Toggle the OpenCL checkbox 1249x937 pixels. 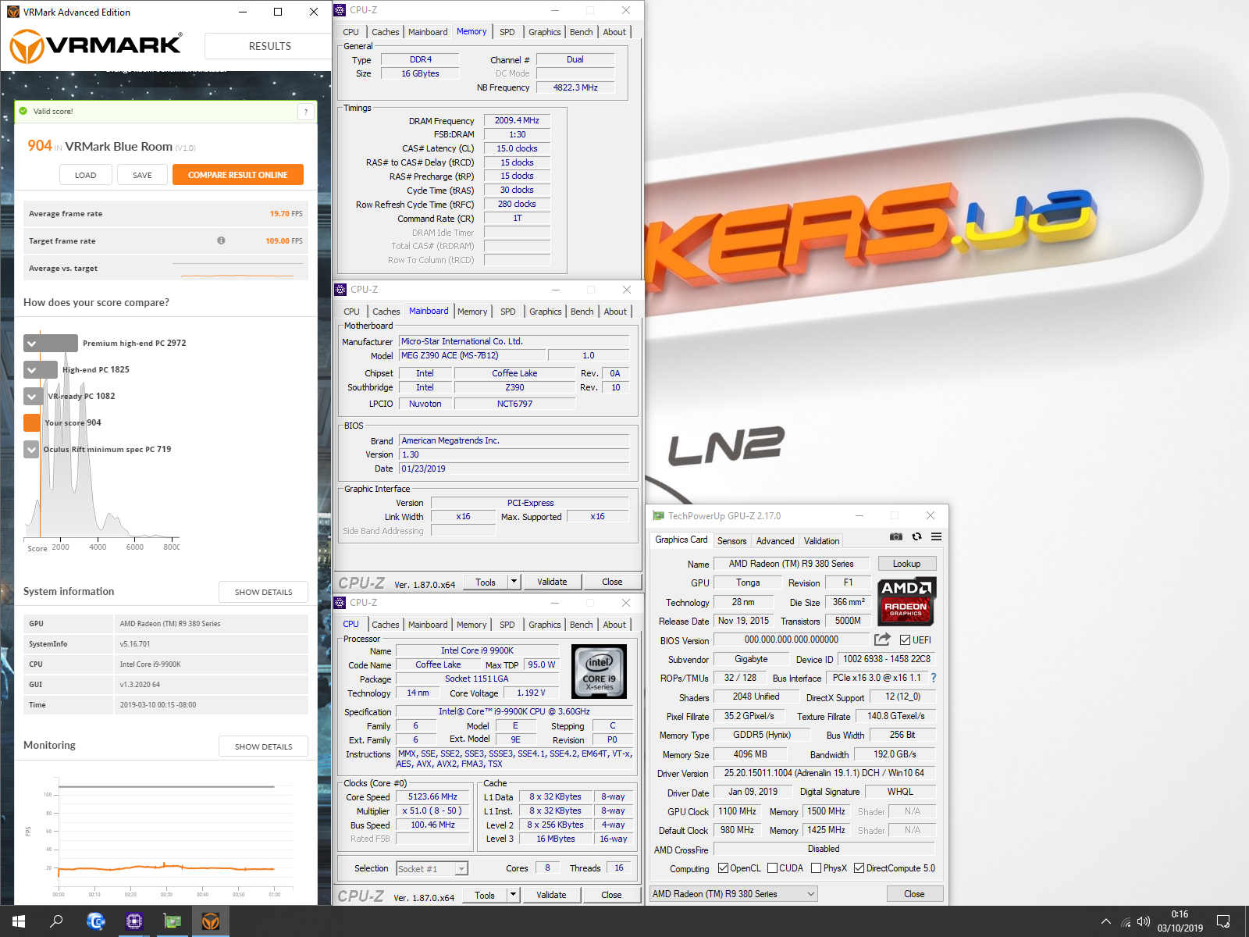723,868
